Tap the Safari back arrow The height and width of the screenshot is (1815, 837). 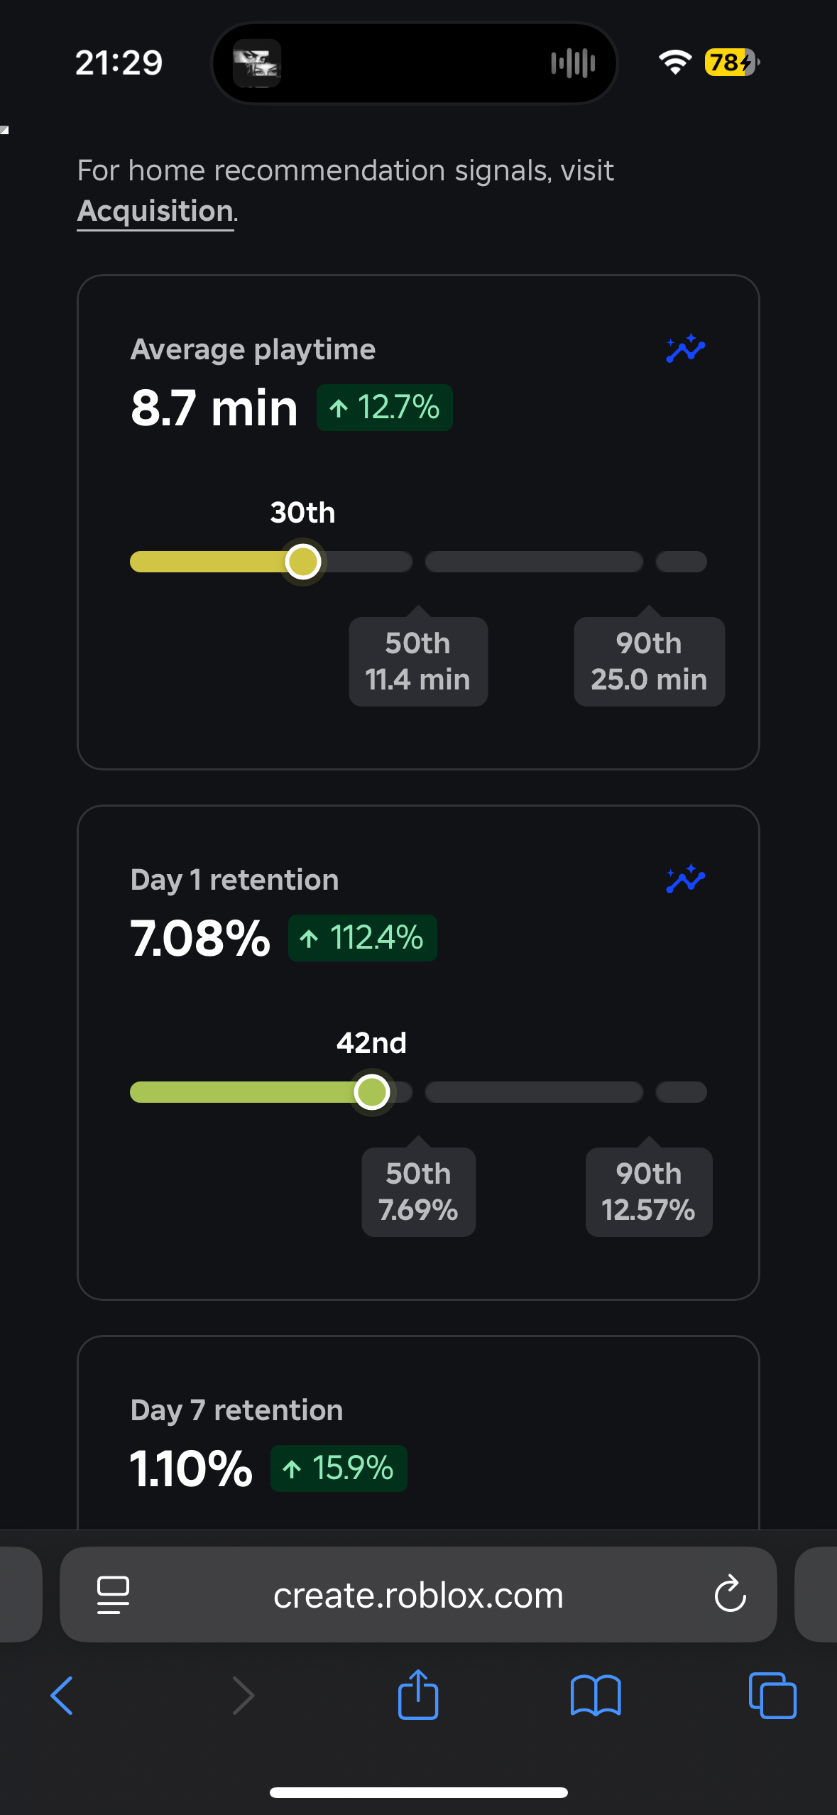[x=62, y=1696]
